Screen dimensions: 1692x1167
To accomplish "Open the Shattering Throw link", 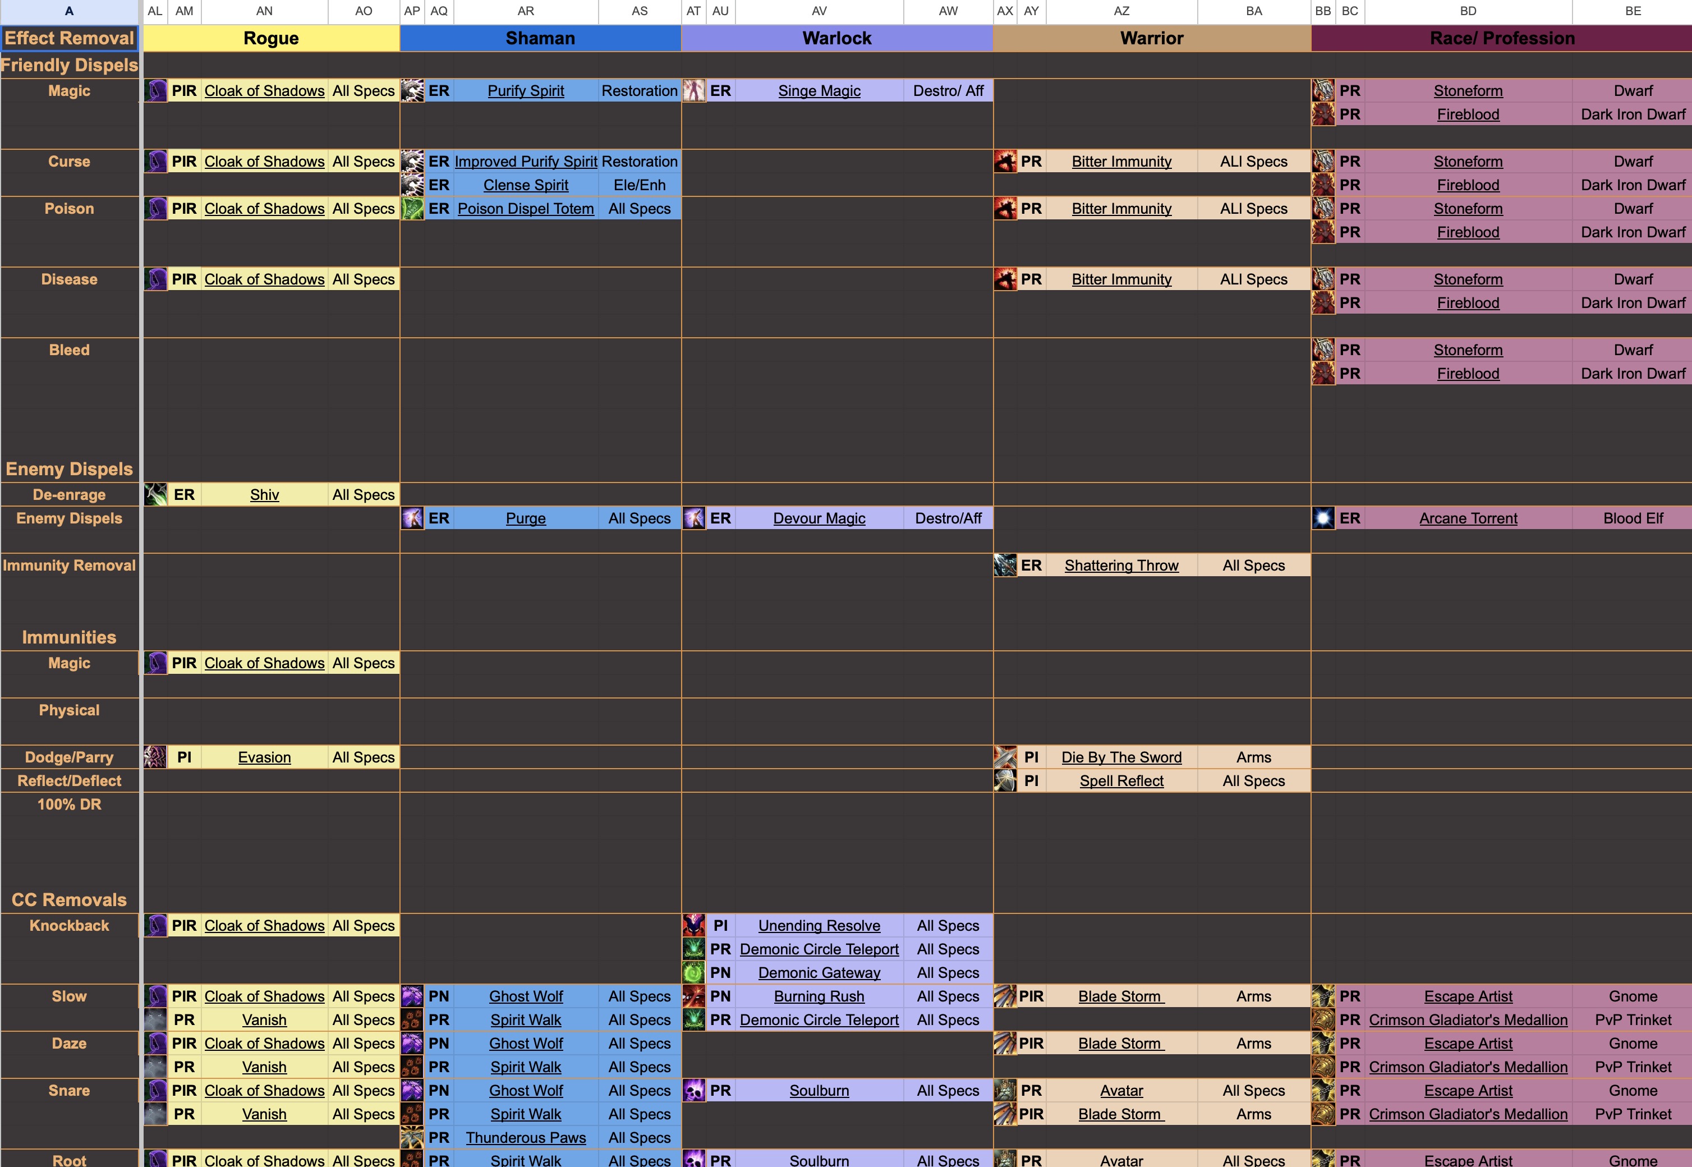I will pos(1121,565).
